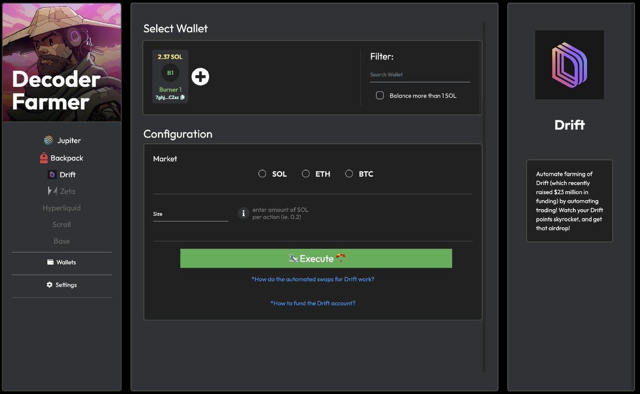This screenshot has width=640, height=394.
Task: Open the Hyperliquid menu item
Action: click(x=62, y=208)
